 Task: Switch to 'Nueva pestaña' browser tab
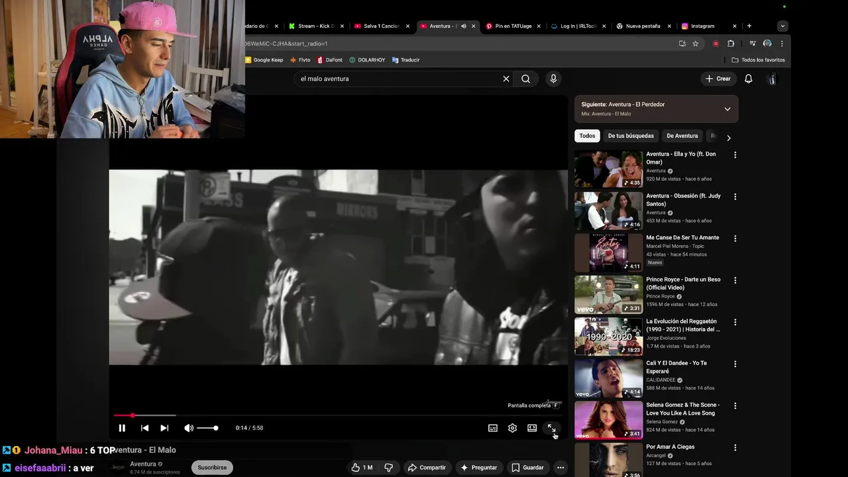click(643, 26)
